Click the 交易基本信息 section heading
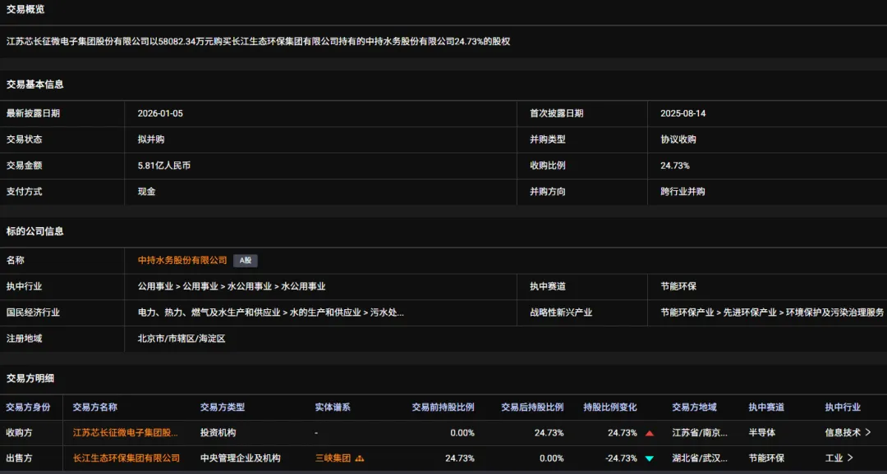Screen dimensions: 887x474 [35, 84]
